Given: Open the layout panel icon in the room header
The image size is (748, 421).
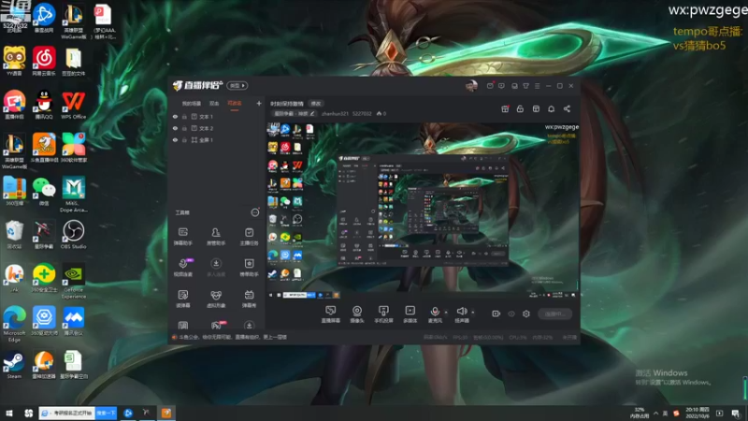Looking at the screenshot, I should [536, 109].
